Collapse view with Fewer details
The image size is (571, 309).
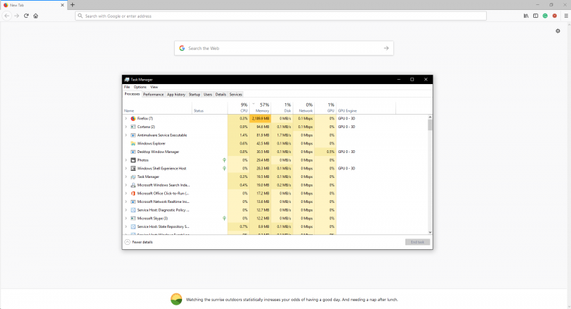(138, 242)
